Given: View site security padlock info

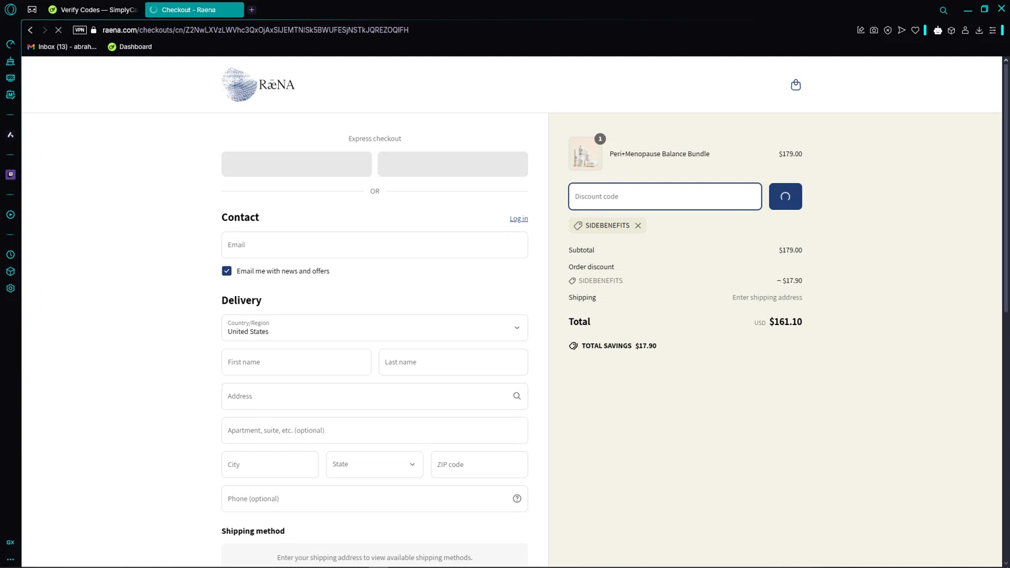Looking at the screenshot, I should [94, 30].
